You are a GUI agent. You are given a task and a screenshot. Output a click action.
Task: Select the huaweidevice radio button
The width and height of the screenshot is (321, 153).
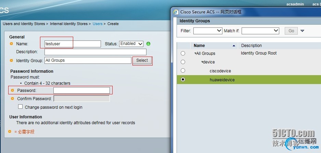[x=183, y=79]
